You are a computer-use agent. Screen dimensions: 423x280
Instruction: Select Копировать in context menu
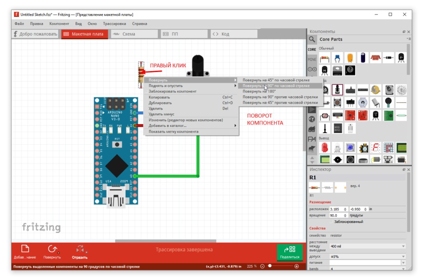192,97
